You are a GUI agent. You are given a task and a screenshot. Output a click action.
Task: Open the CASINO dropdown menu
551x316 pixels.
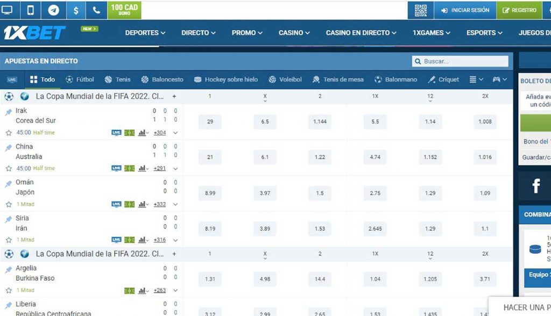click(294, 33)
